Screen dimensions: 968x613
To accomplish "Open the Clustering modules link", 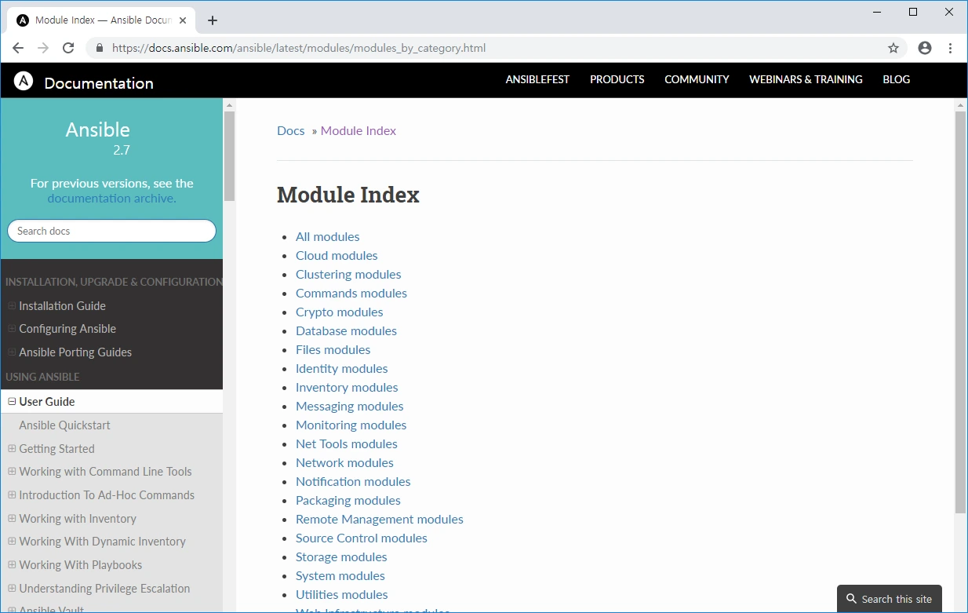I will point(348,274).
